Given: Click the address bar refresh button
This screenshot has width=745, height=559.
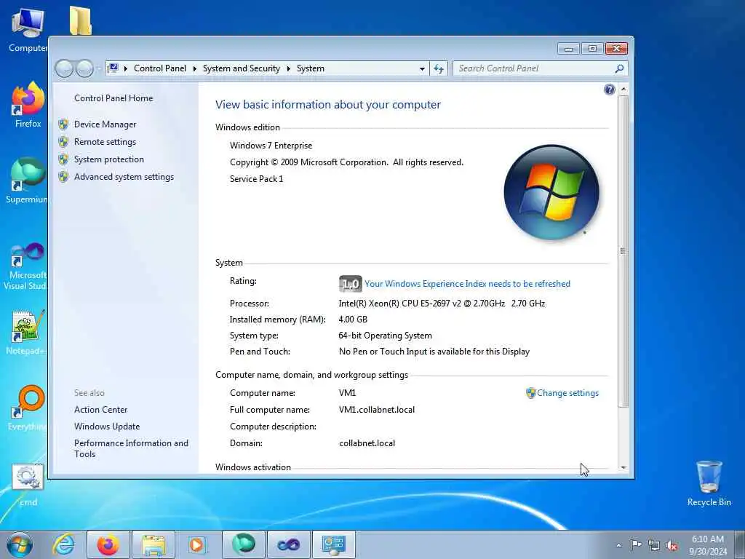Looking at the screenshot, I should point(439,69).
